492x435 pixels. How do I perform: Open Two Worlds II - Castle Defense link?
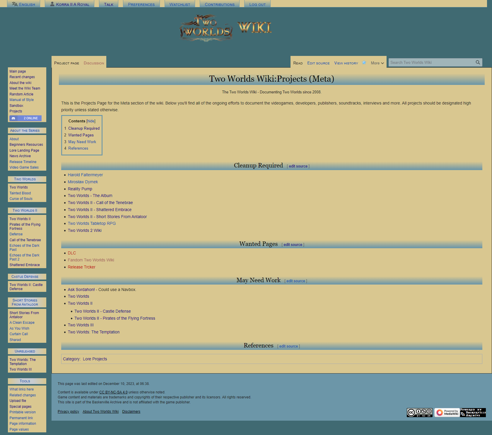(x=102, y=311)
